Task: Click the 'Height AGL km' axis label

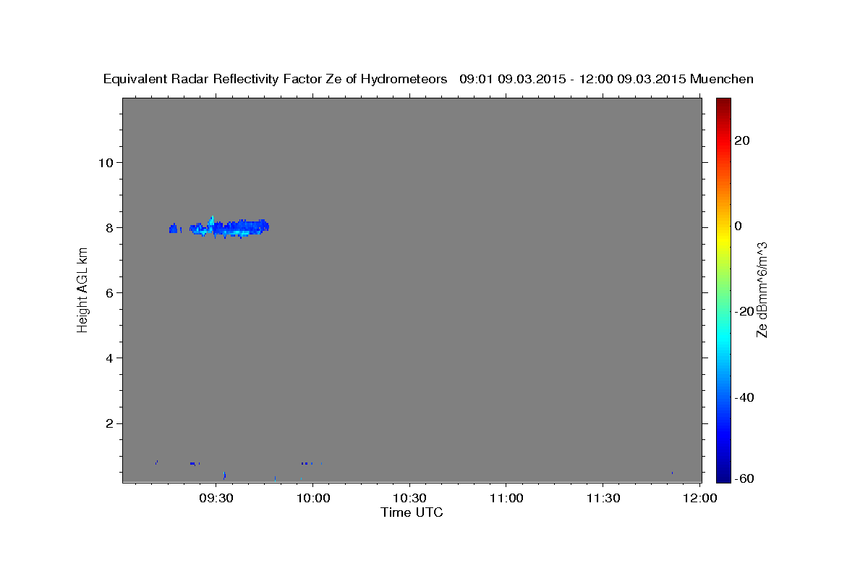Action: 82,290
